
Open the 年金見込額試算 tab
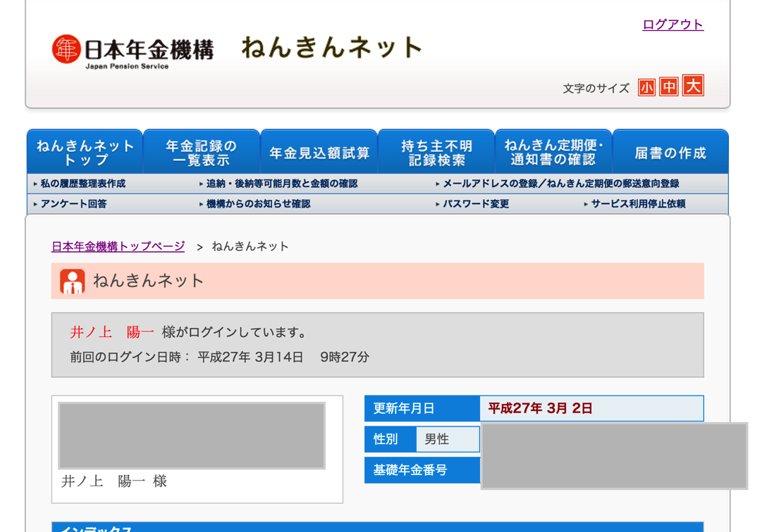click(x=319, y=152)
